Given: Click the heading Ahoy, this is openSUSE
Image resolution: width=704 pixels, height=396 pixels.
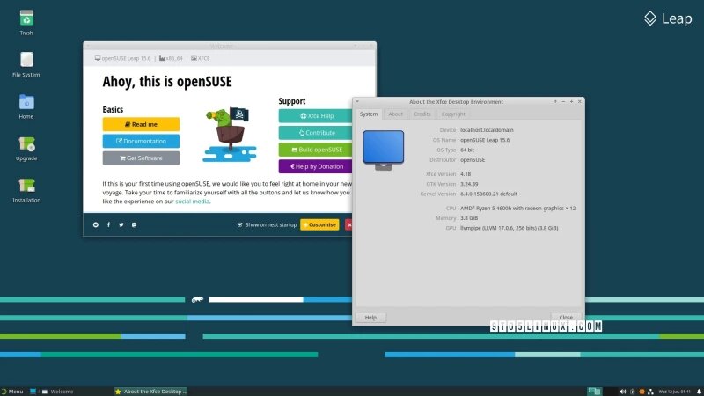Looking at the screenshot, I should pyautogui.click(x=167, y=82).
